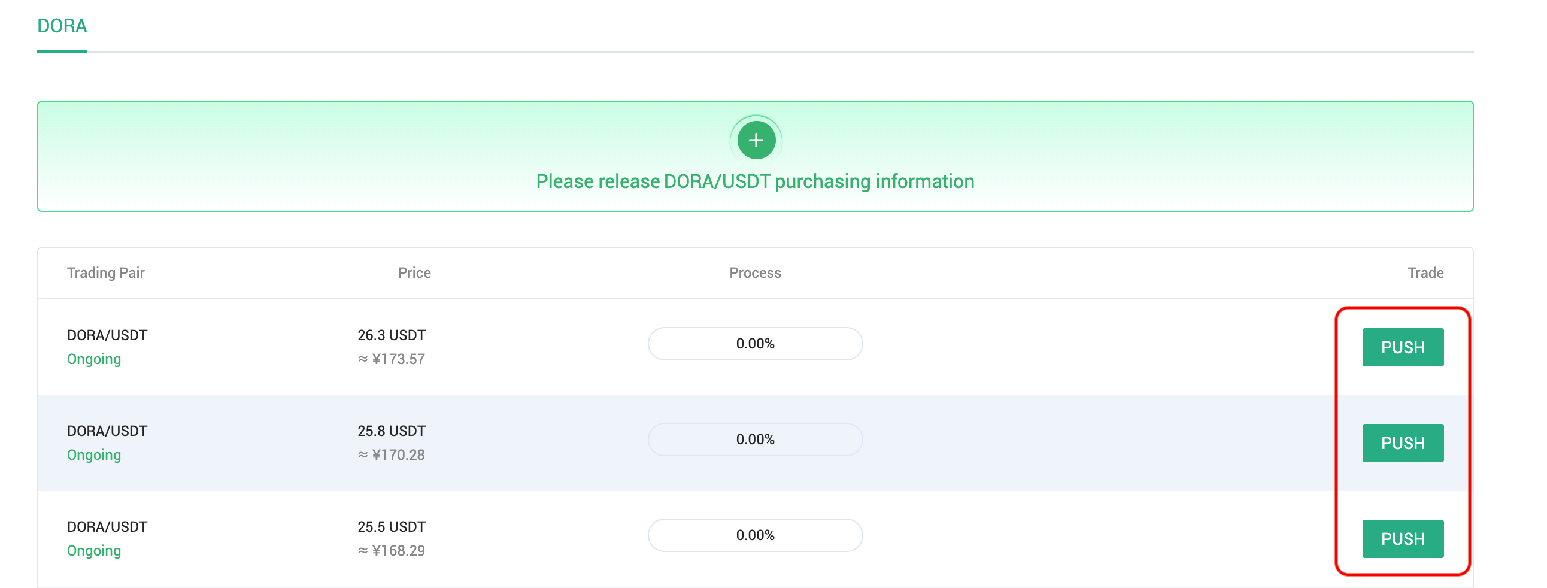Image resolution: width=1547 pixels, height=588 pixels.
Task: Push the 26.3 USDT order
Action: (1403, 347)
